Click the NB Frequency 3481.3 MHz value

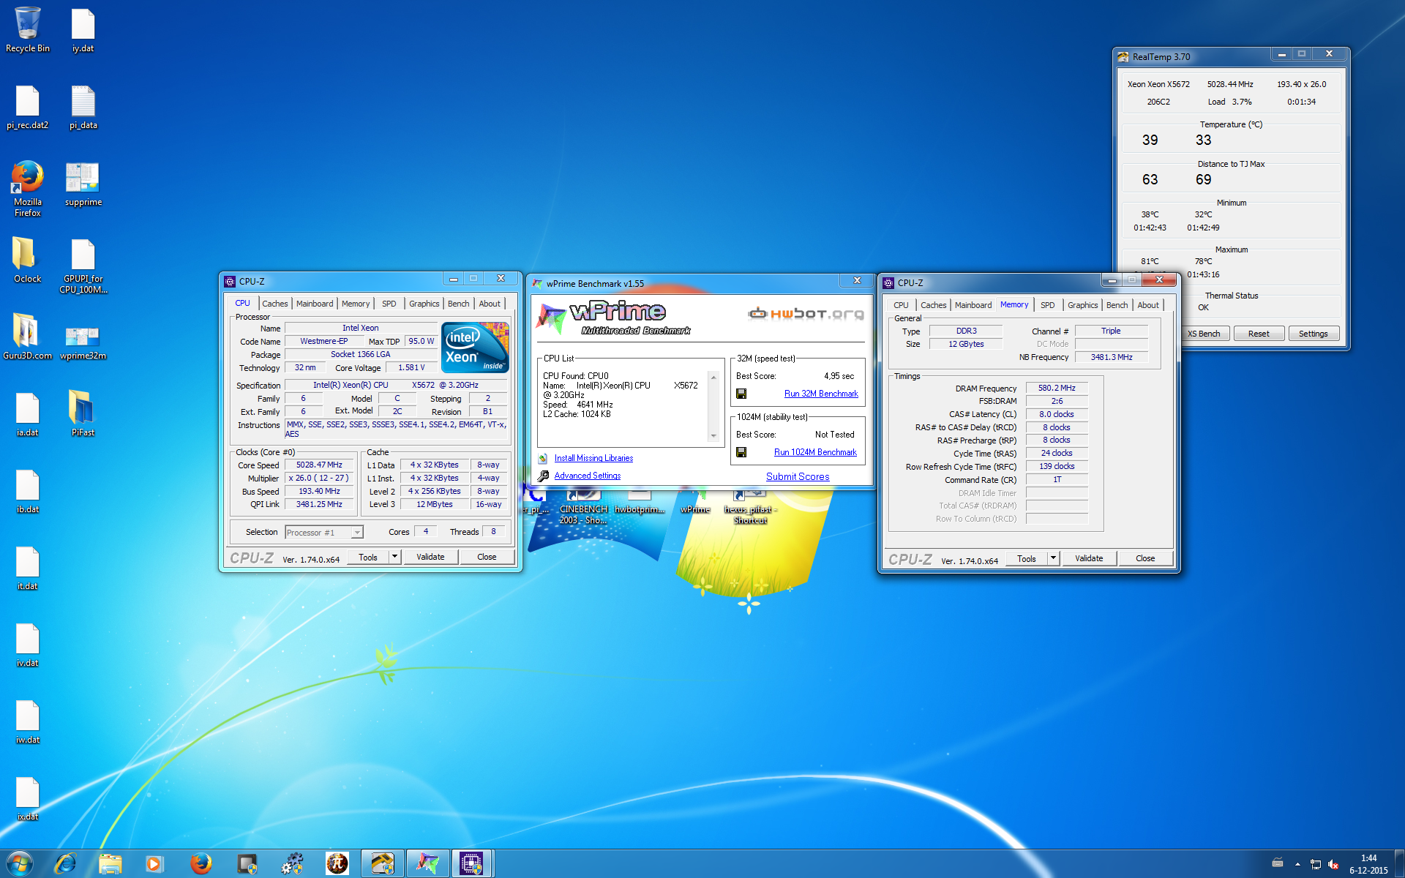tap(1112, 357)
